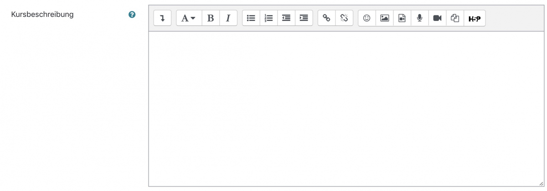Viewport: 547px width, 191px height.
Task: Start video recording with camera icon
Action: [x=437, y=18]
